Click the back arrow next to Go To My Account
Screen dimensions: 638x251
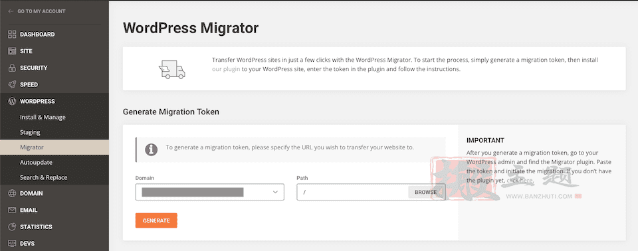(x=11, y=11)
